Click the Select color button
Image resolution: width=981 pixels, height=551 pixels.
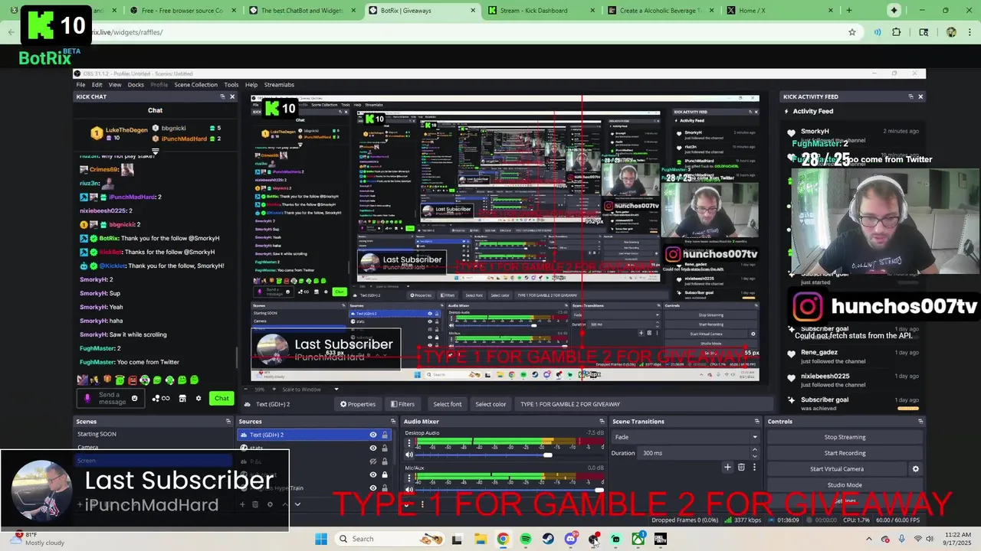(x=490, y=404)
